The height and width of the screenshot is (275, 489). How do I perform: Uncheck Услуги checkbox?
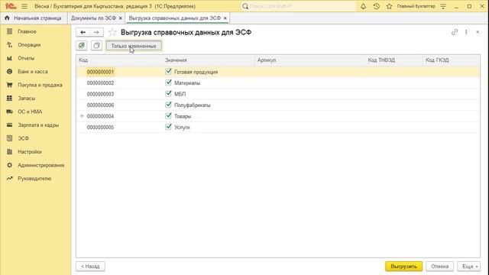click(168, 127)
